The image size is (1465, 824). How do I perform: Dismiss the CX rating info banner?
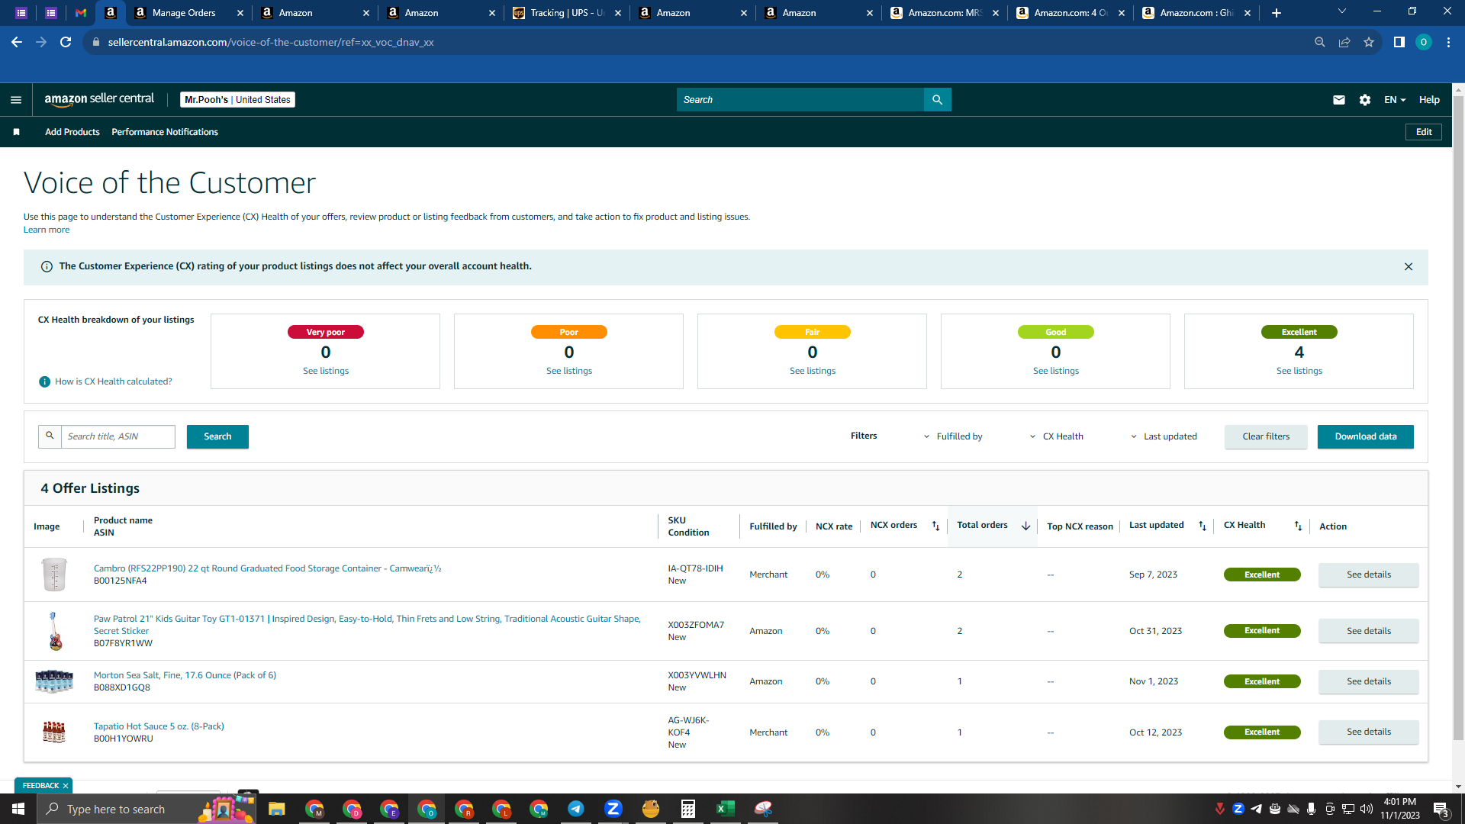pyautogui.click(x=1409, y=267)
